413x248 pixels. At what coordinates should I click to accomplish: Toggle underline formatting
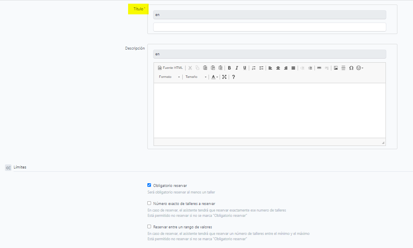(245, 68)
